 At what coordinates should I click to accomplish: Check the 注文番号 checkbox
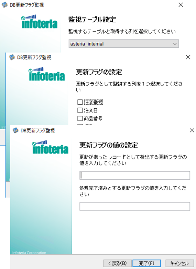[80, 102]
